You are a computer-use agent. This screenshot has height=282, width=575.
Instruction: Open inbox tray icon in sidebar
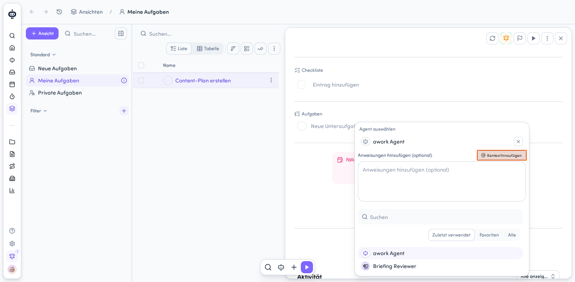pyautogui.click(x=12, y=72)
